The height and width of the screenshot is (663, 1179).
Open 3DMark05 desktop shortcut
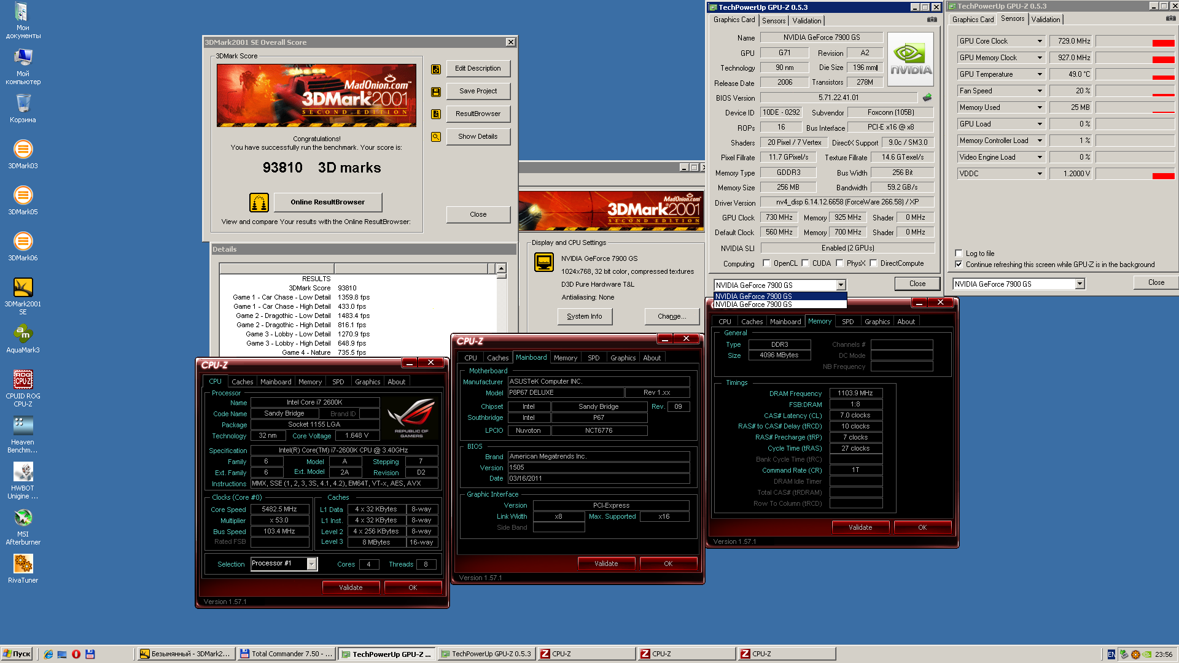(x=23, y=200)
